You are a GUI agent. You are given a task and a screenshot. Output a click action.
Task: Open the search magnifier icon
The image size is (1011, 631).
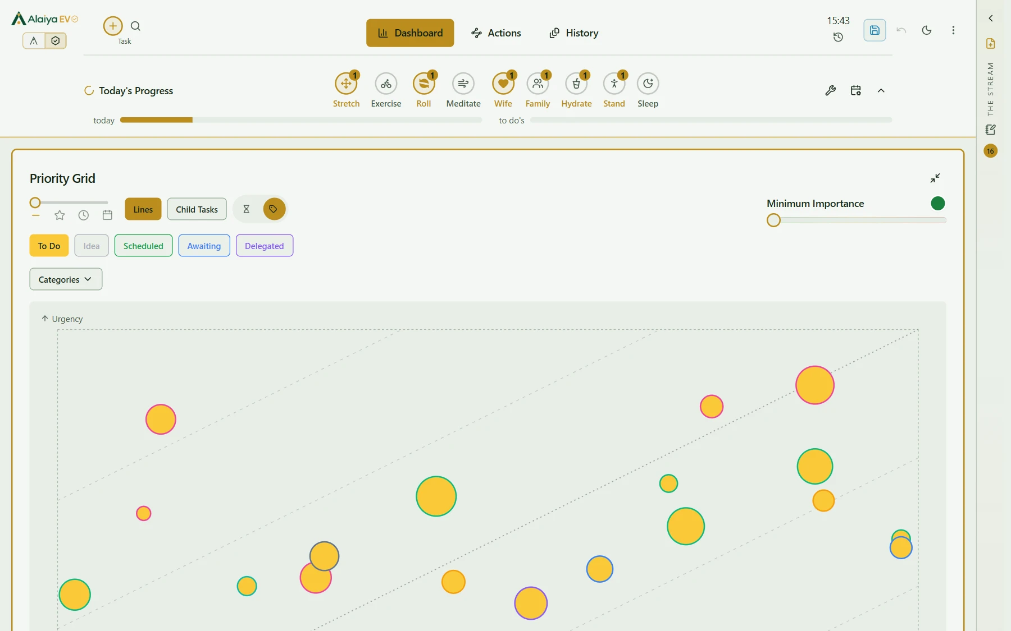pos(135,26)
